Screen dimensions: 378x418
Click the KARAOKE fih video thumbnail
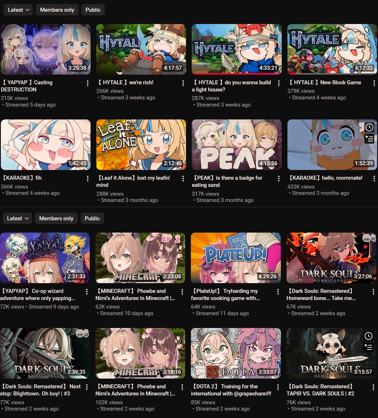[x=46, y=145]
